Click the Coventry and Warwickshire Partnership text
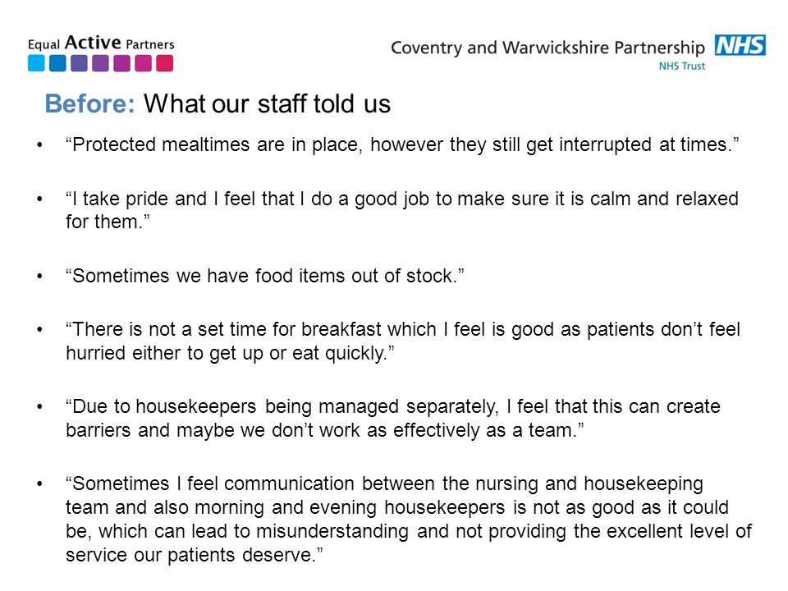The height and width of the screenshot is (591, 788). [547, 48]
